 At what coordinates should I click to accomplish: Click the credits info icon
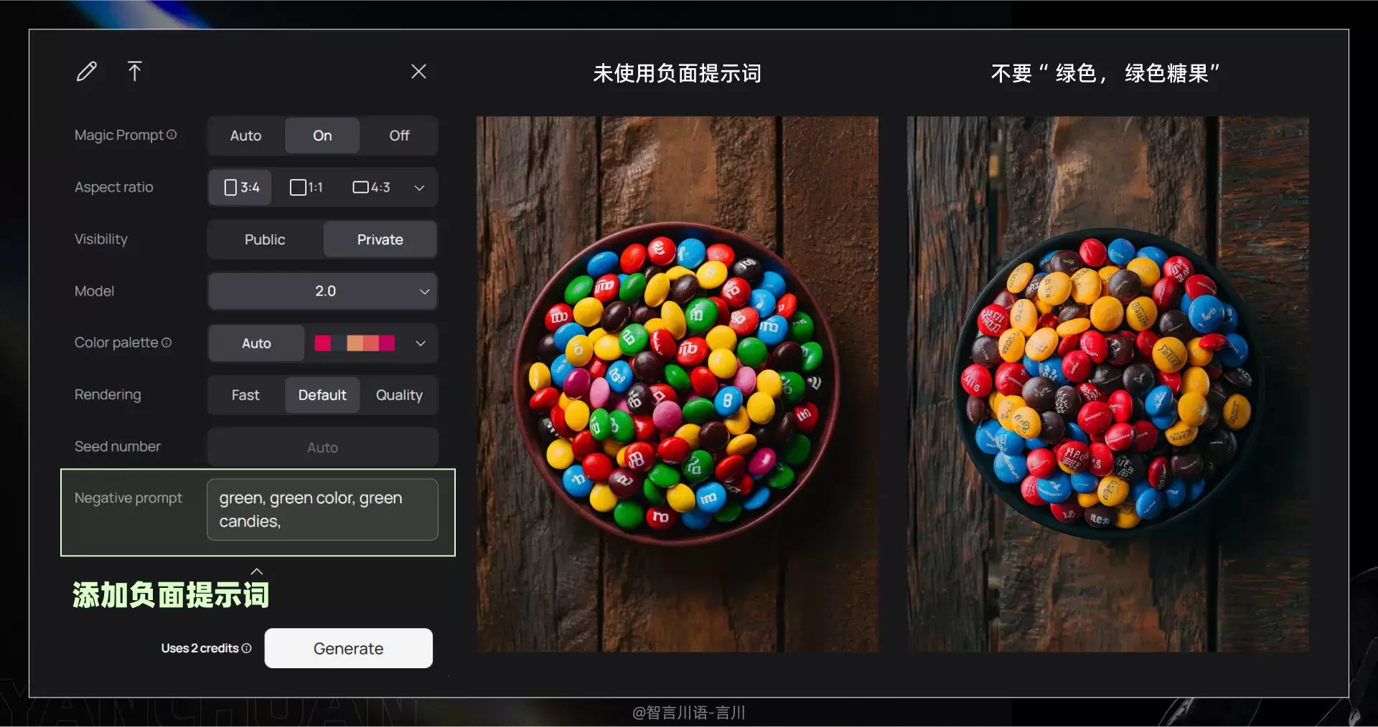point(247,648)
